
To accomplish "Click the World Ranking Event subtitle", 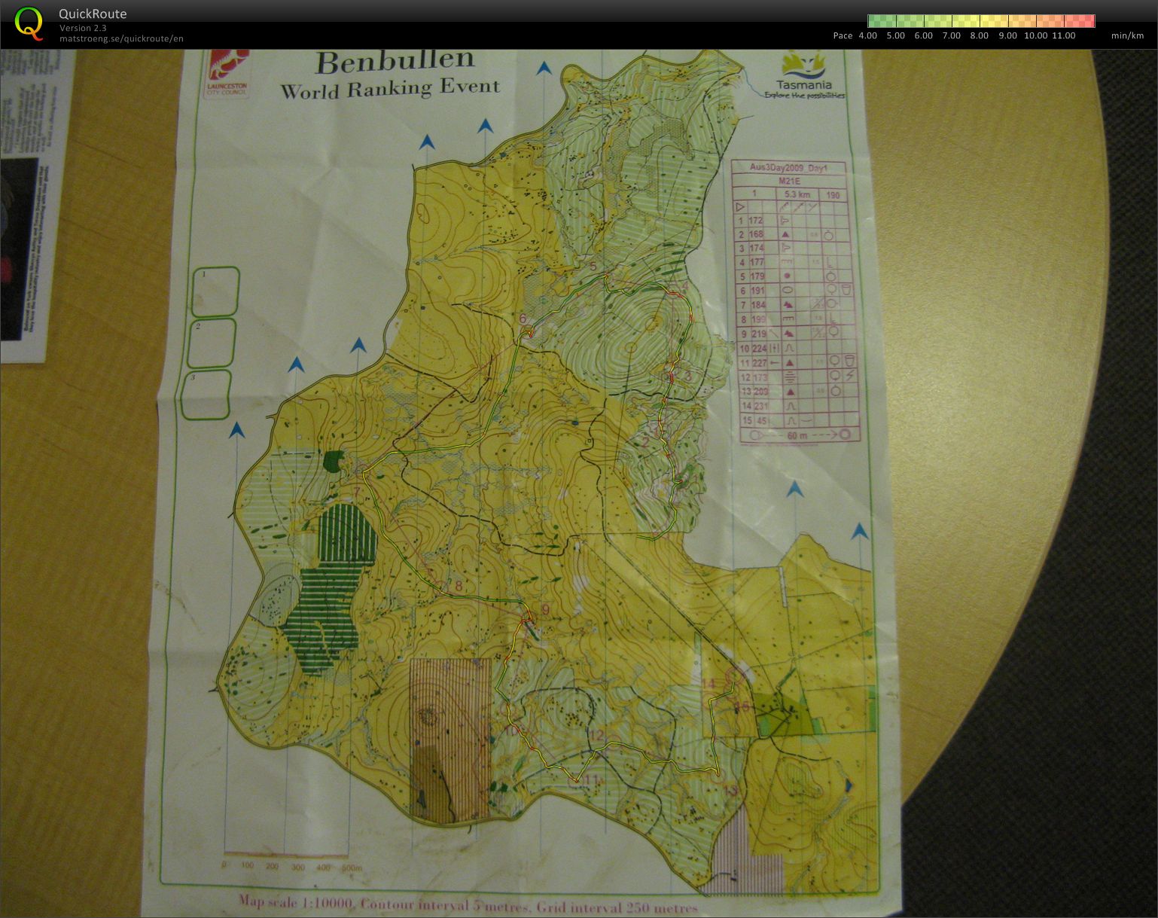I will (x=390, y=89).
